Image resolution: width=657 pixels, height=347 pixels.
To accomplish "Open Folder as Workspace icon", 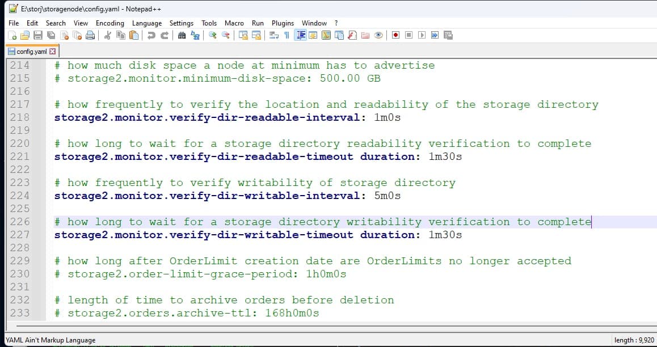I will click(x=365, y=36).
